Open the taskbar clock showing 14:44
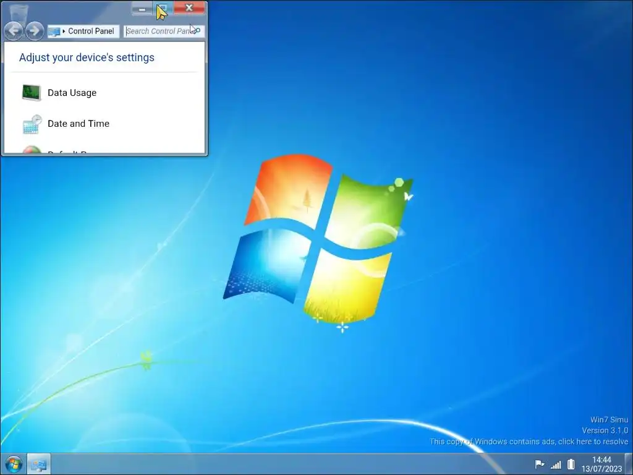Image resolution: width=633 pixels, height=475 pixels. pos(601,464)
